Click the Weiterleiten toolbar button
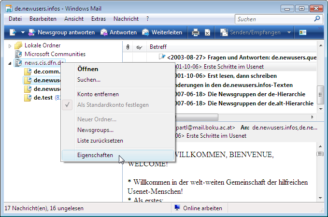The image size is (328, 217). pyautogui.click(x=162, y=32)
